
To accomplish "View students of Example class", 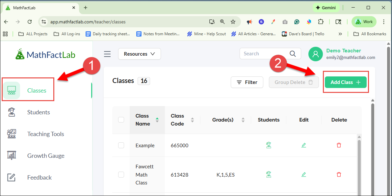I will [269, 145].
